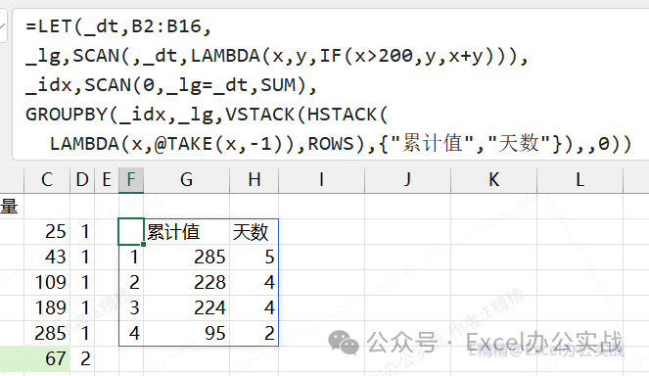The image size is (649, 376).
Task: Select column D header
Action: pyautogui.click(x=82, y=180)
